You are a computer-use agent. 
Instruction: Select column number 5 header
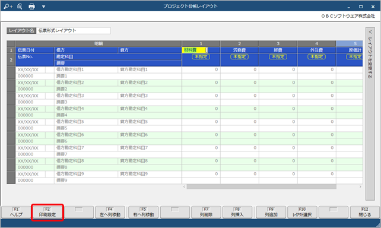(350, 43)
